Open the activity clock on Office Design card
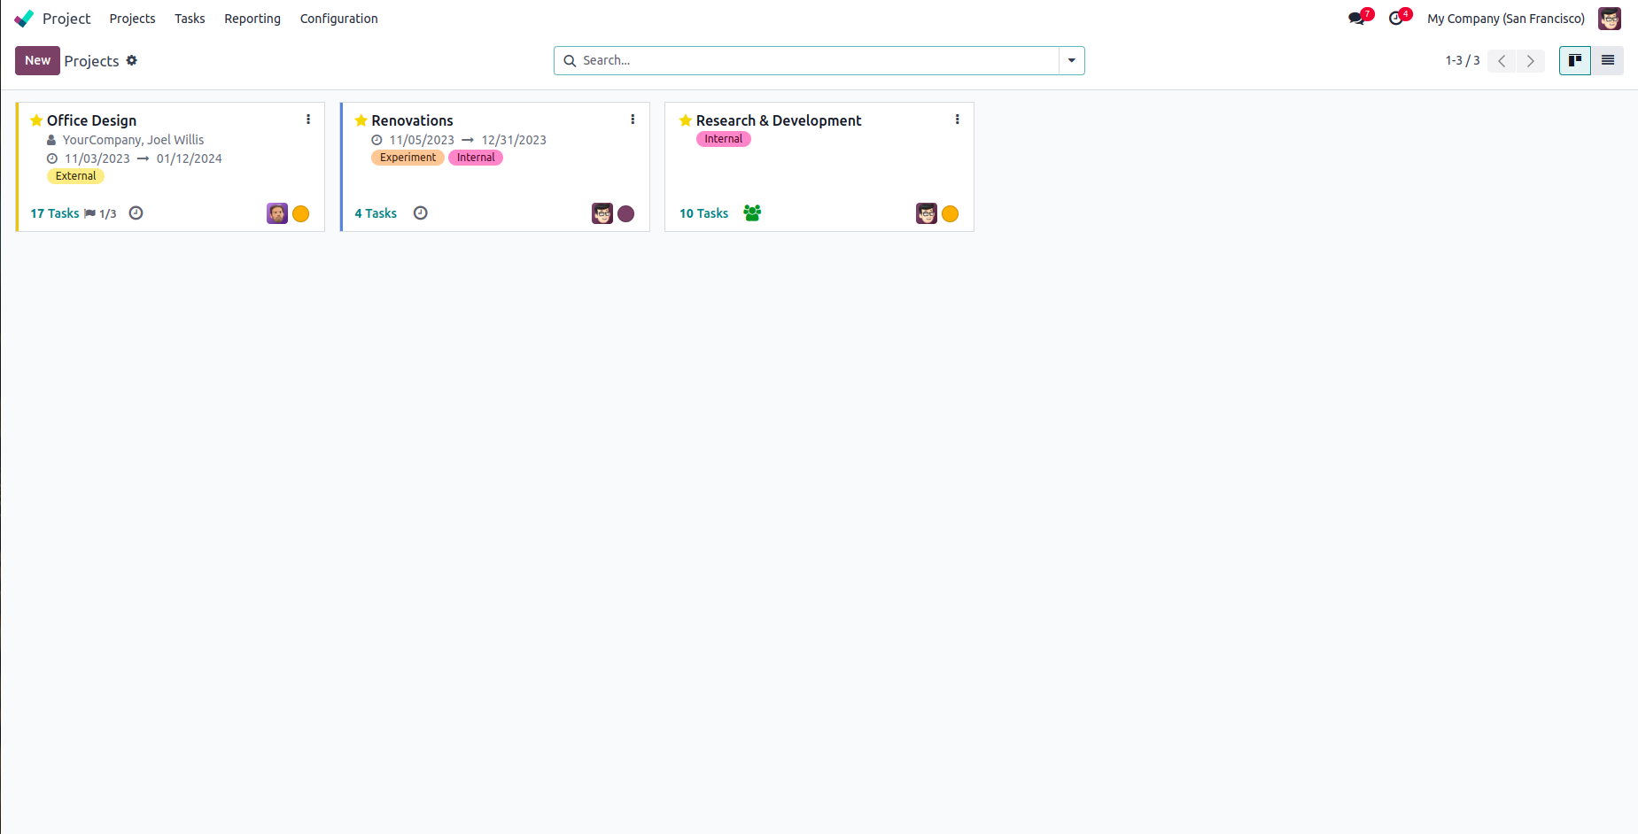The image size is (1638, 834). [136, 213]
